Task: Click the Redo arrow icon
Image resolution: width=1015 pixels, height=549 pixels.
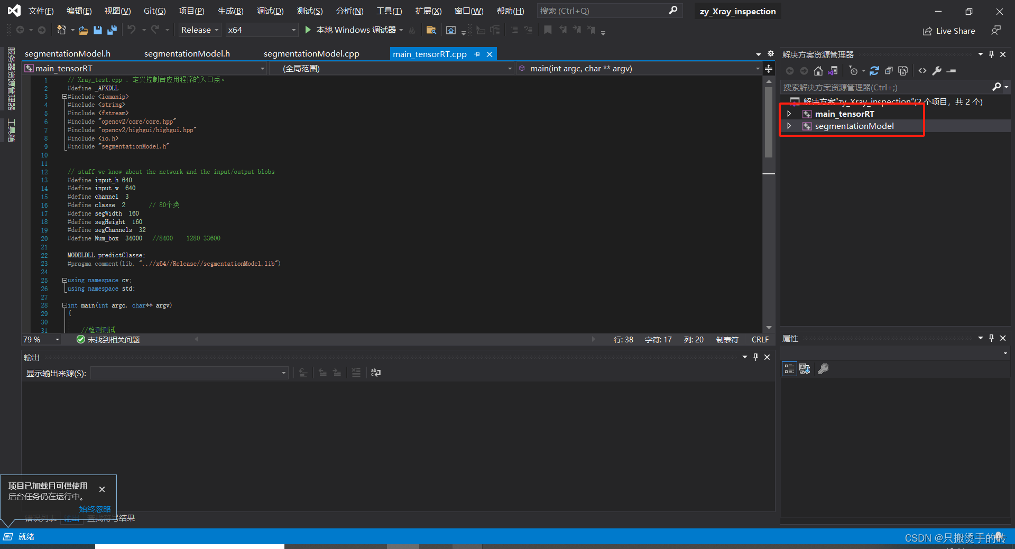Action: point(155,30)
